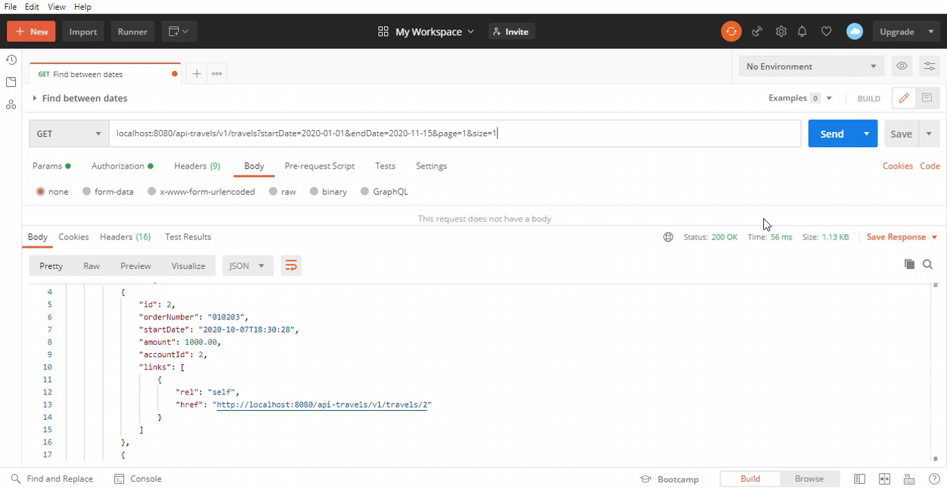Toggle the sidebar layout icon
Viewport: 947px width, 490px height.
(860, 479)
